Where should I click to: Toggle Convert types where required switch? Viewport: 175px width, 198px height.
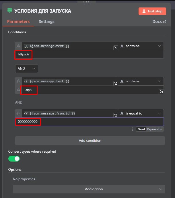14,159
